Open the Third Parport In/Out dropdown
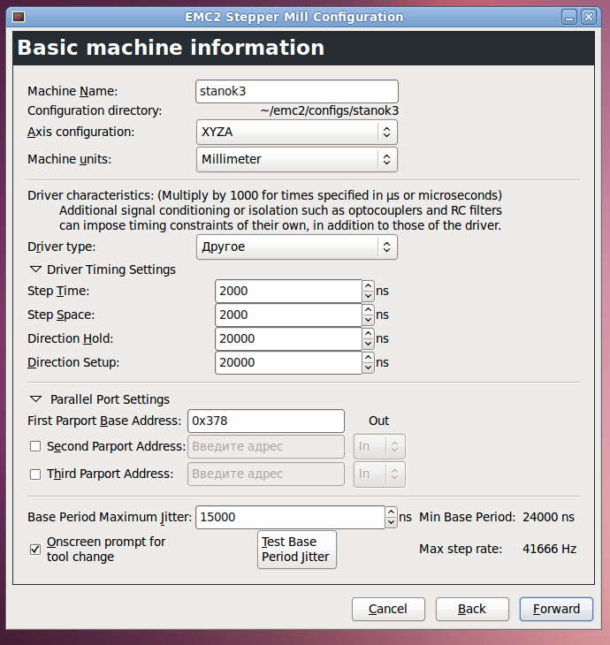610x645 pixels. (379, 474)
